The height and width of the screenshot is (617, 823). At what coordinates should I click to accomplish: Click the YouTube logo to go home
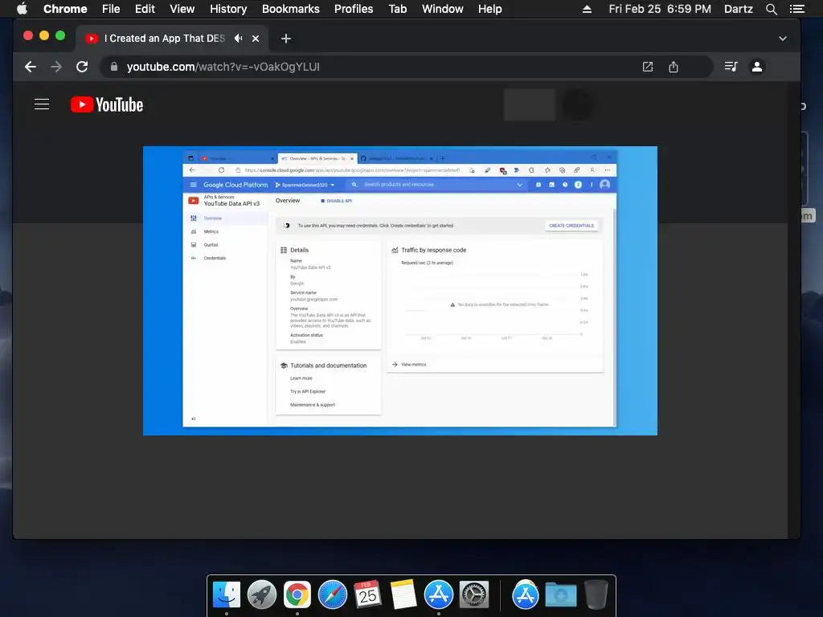click(107, 105)
